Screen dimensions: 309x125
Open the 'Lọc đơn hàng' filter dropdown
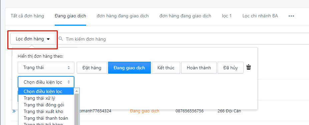[x=33, y=39]
